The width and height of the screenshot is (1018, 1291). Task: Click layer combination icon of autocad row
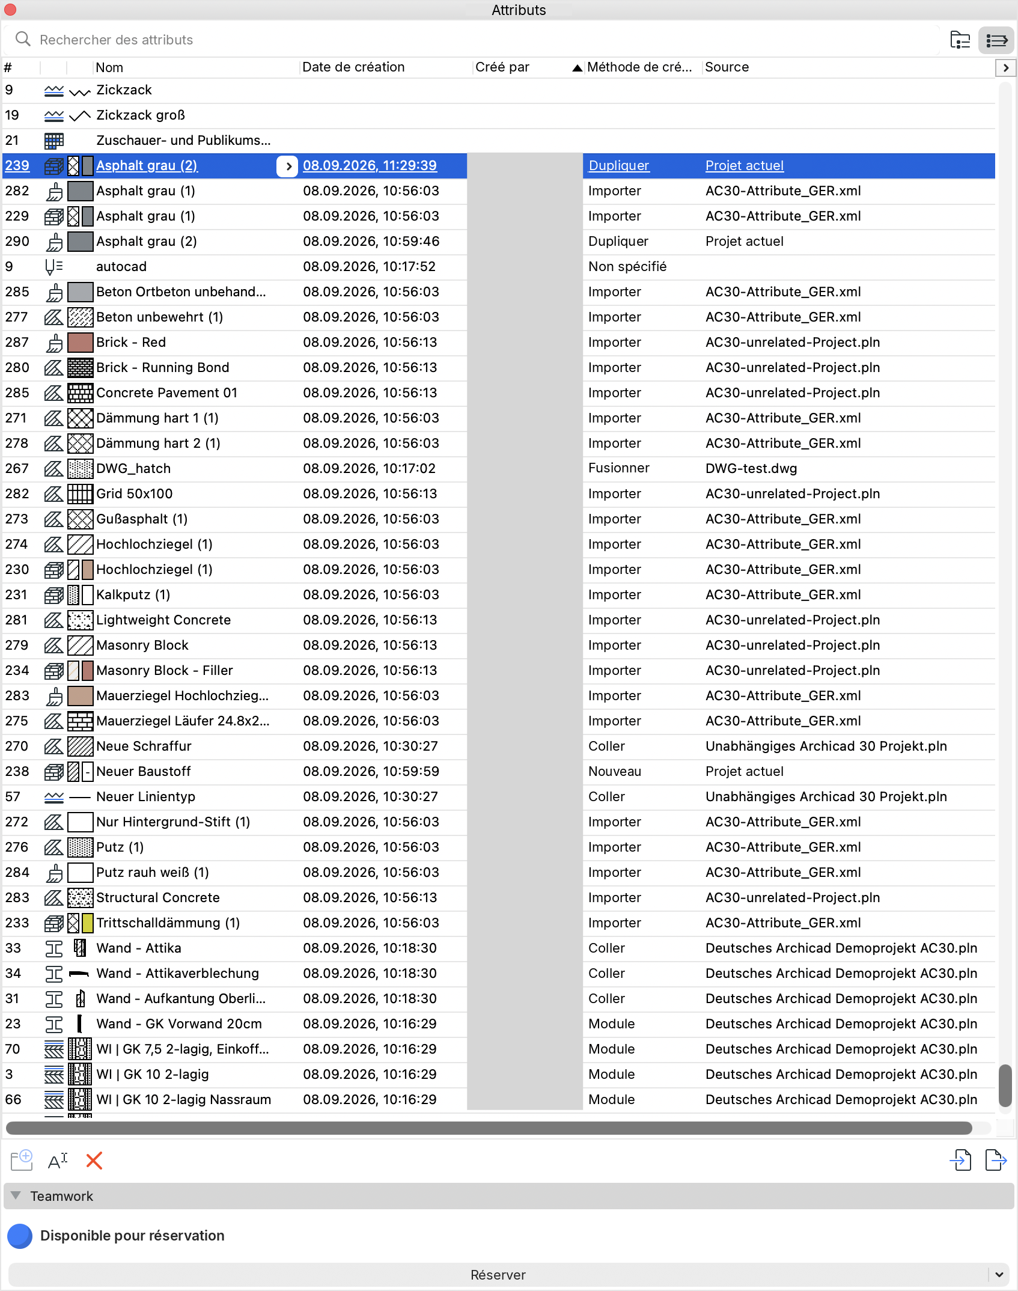pos(54,267)
